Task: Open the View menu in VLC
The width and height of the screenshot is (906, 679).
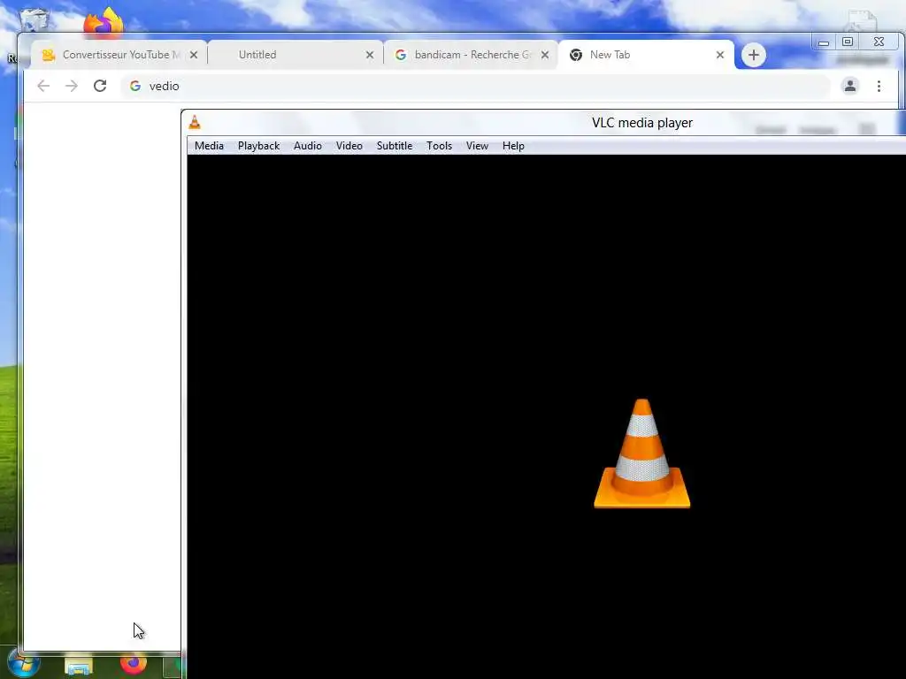Action: [477, 146]
